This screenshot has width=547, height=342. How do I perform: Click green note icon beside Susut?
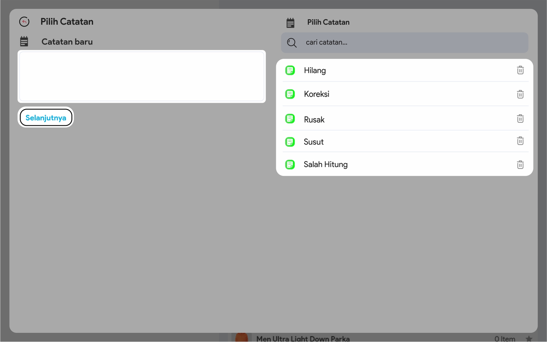(290, 142)
